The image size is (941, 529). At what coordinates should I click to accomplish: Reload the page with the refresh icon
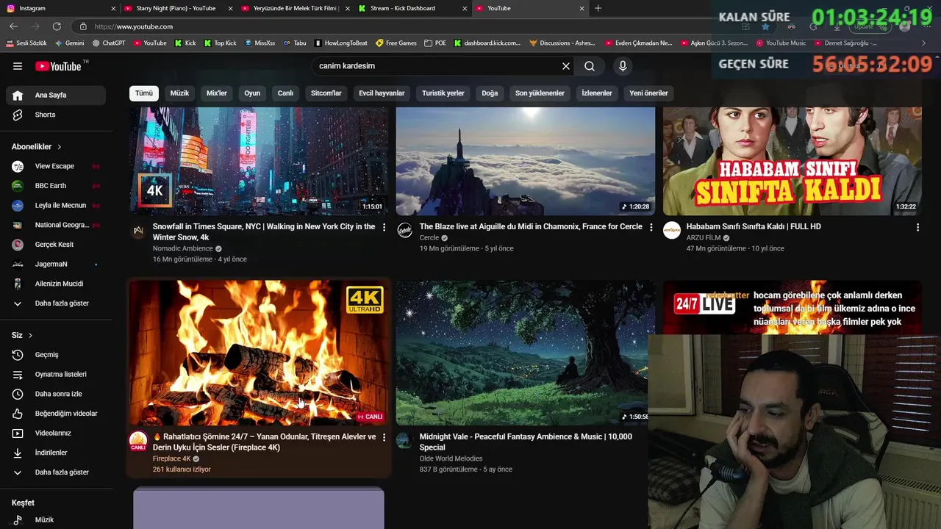(x=57, y=26)
